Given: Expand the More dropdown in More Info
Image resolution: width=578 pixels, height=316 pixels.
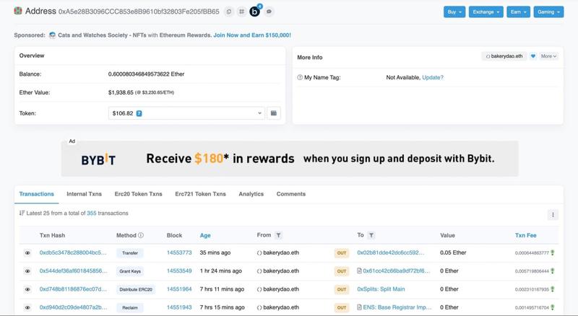Looking at the screenshot, I should click(548, 56).
